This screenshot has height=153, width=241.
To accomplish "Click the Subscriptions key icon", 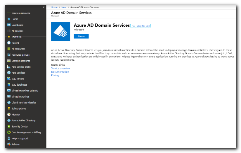I will [9, 108].
